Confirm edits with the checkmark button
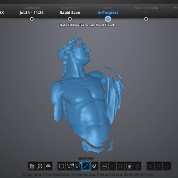Viewport: 178px width, 178px height. click(x=167, y=166)
